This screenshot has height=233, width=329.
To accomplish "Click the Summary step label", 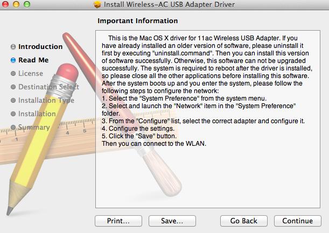I will coord(34,127).
